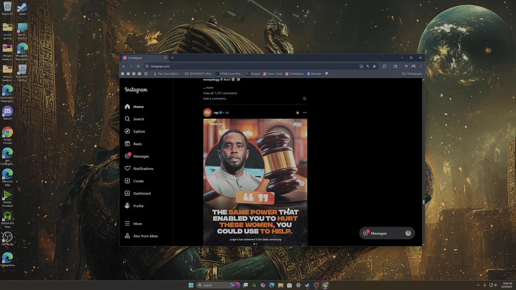Viewport: 516px width, 290px height.
Task: Select OBS Studio desktop icon
Action: point(7,238)
